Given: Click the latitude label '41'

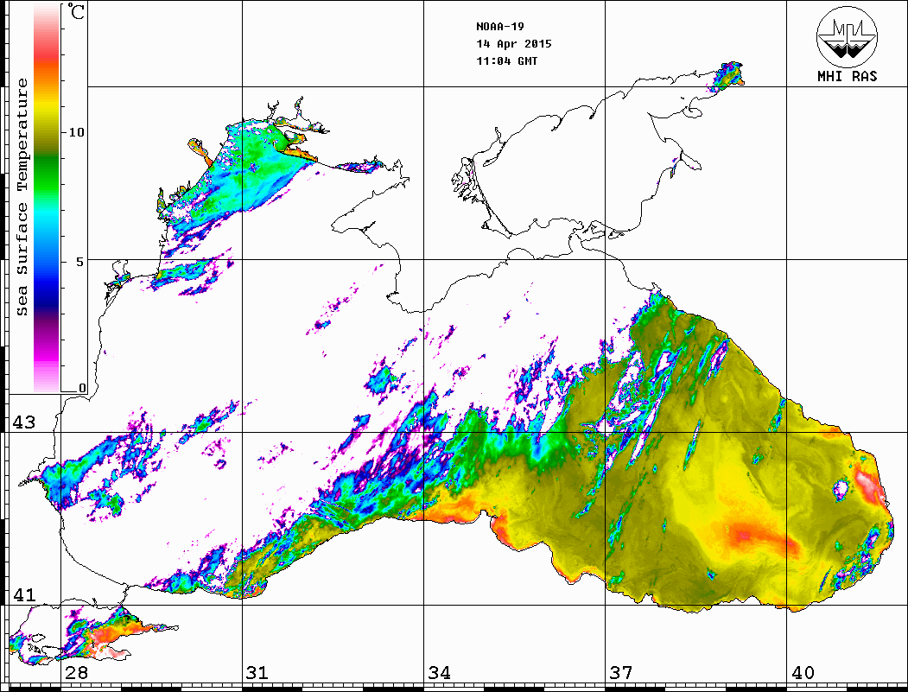Looking at the screenshot, I should point(24,595).
